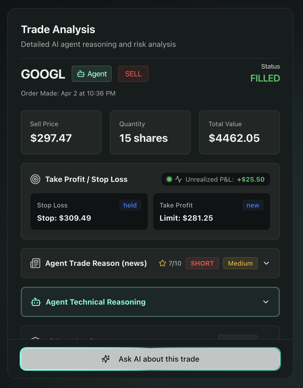The height and width of the screenshot is (388, 303).
Task: Click the FILLED status text
Action: click(x=265, y=78)
